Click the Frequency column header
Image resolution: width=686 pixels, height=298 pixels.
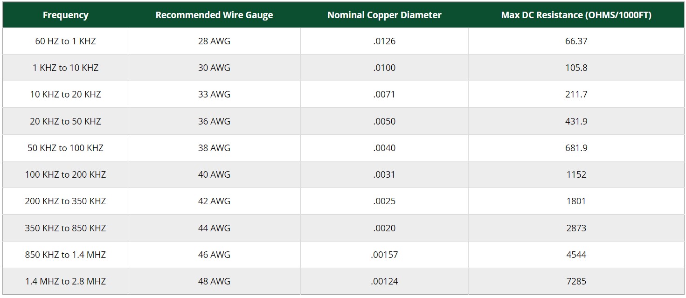coord(65,15)
